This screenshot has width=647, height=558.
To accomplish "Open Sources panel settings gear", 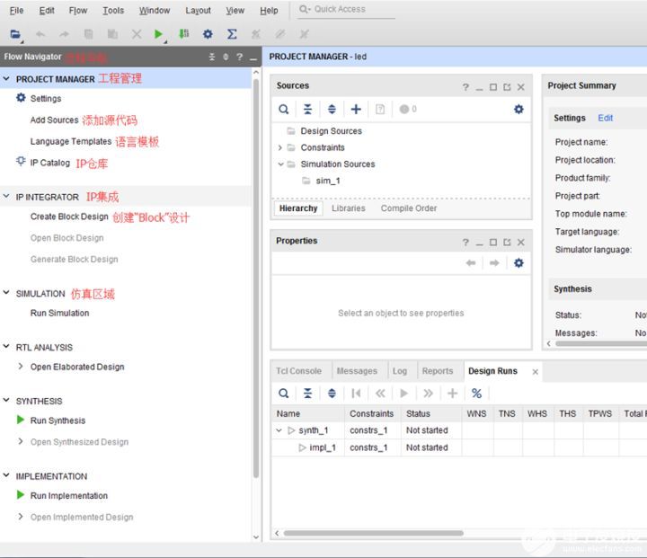I will (x=518, y=110).
